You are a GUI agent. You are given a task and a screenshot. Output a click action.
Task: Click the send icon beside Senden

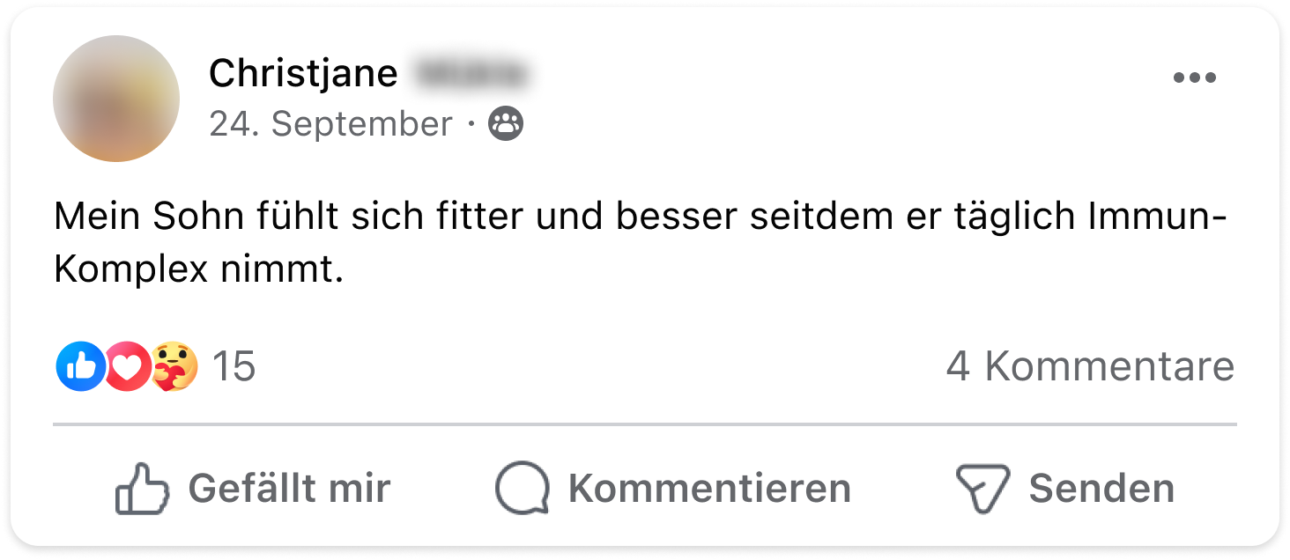pos(982,490)
